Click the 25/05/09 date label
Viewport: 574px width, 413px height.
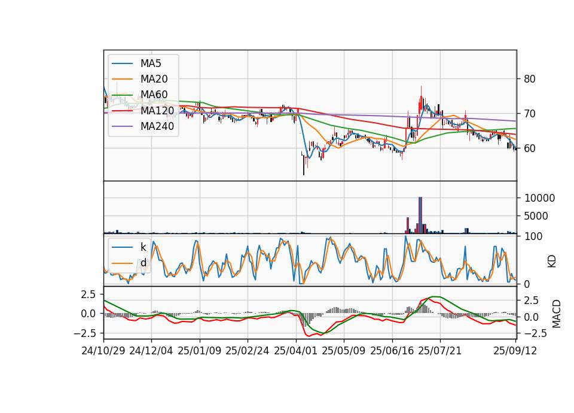coord(344,351)
